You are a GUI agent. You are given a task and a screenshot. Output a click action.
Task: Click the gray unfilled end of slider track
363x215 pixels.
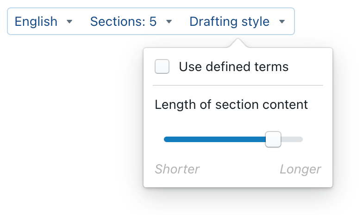(294, 139)
